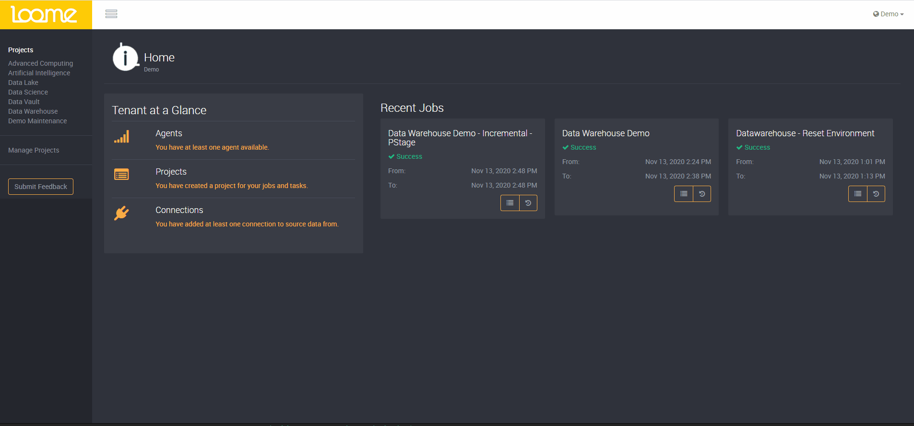Click the Agents signal bars icon
The width and height of the screenshot is (914, 426).
pos(121,137)
